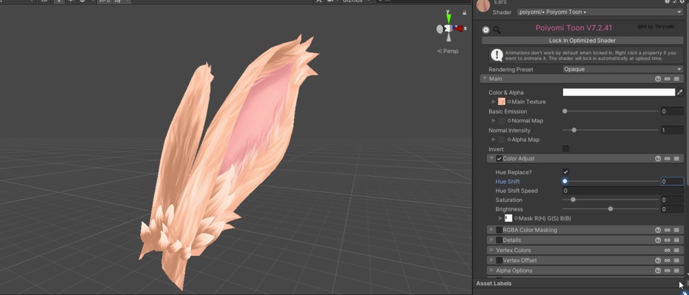Open help icon for Color Adjust section
The image size is (689, 295).
tap(658, 159)
